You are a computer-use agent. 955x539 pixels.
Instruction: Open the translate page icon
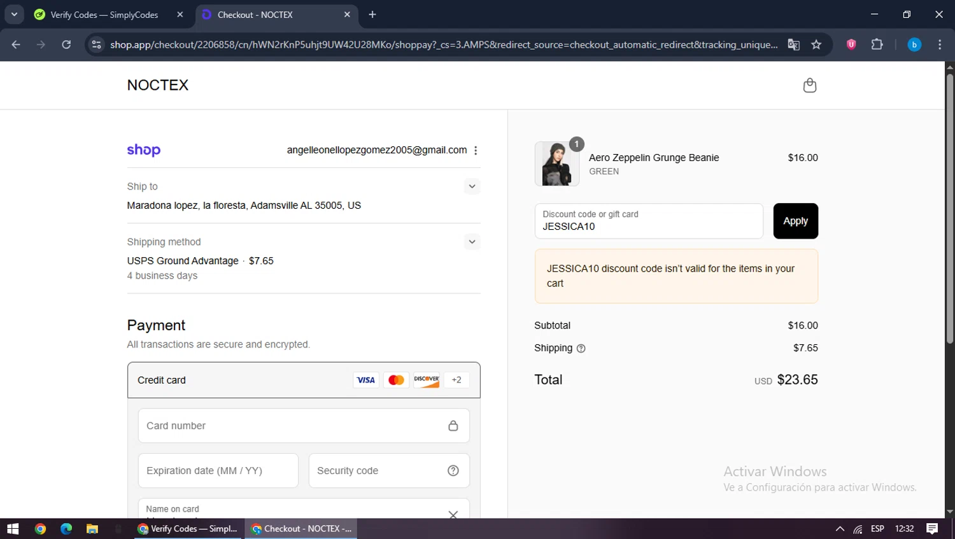tap(793, 45)
